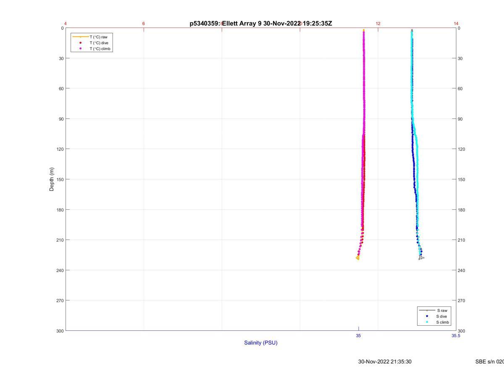
Task: Click the grey line sample for S raw
Action: pos(427,310)
